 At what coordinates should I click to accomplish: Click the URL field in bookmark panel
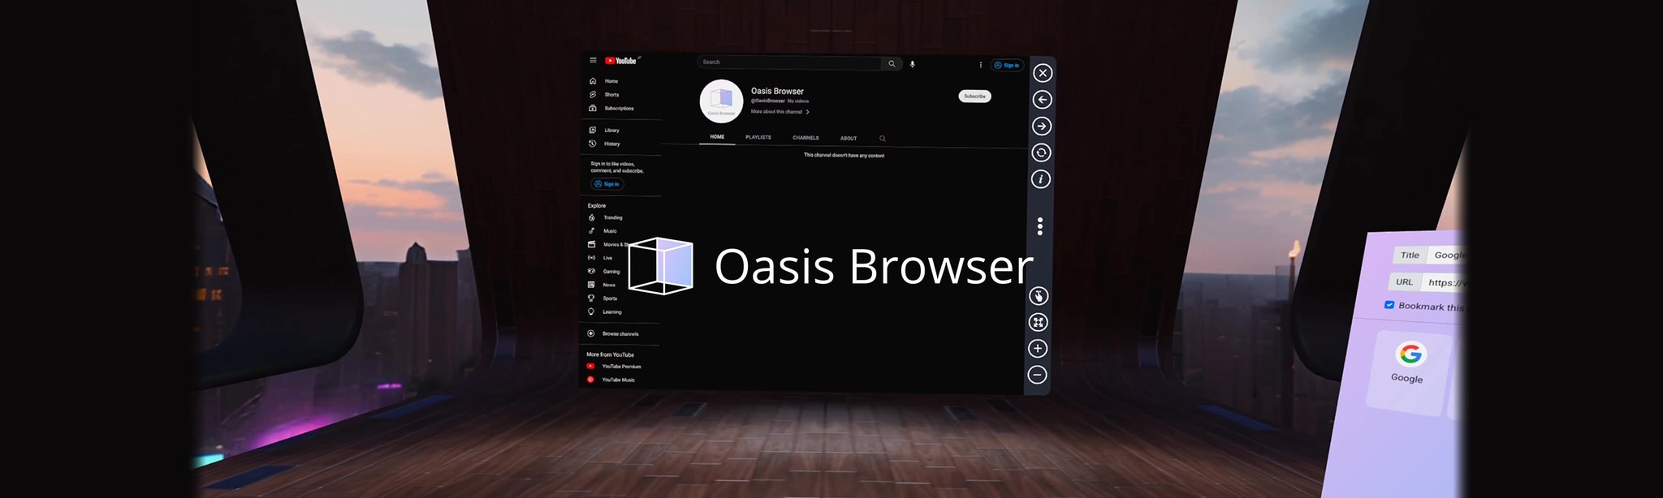(x=1445, y=282)
